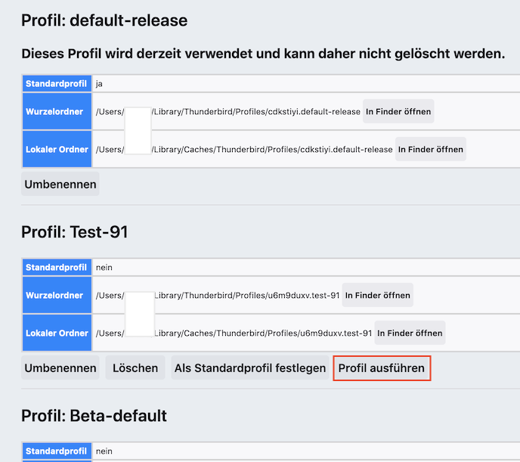Click the 'Dieses Profil wird derzeit verwendet' notice
Viewport: 520px width, 462px height.
coord(263,54)
